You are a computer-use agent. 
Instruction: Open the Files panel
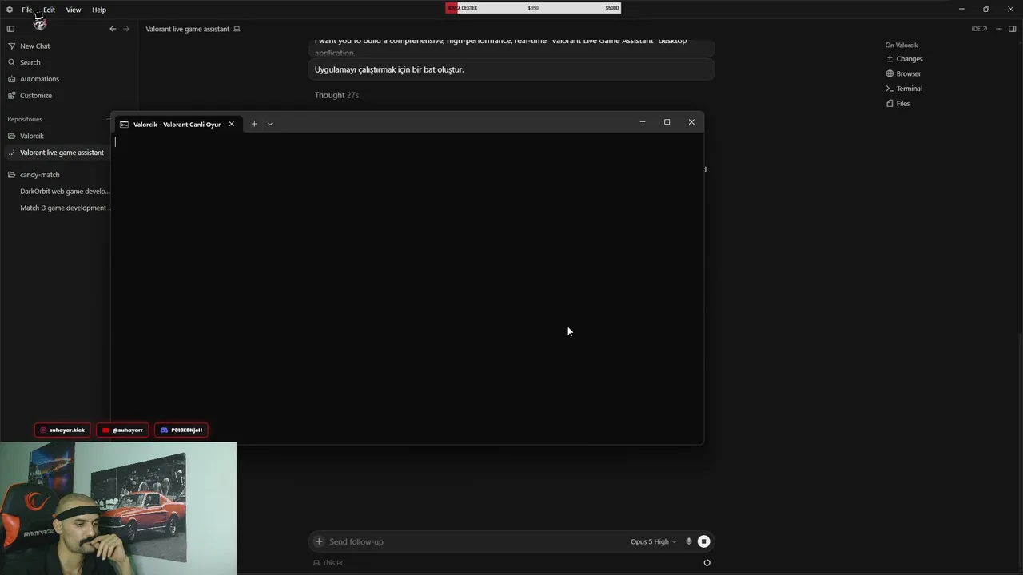click(898, 104)
